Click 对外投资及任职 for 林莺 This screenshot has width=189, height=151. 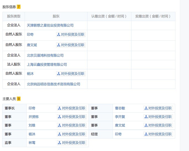[x=72, y=143]
